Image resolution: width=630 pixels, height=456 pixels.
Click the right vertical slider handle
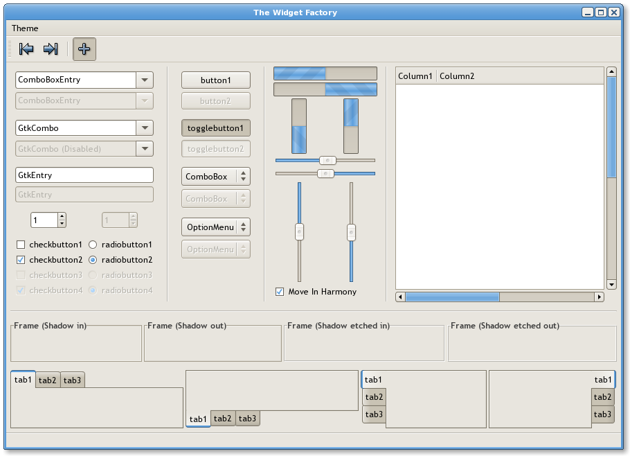point(351,232)
